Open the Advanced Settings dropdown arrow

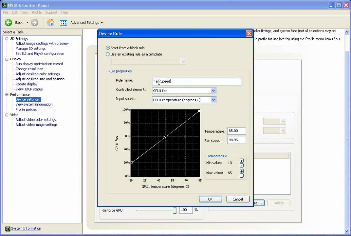point(102,23)
